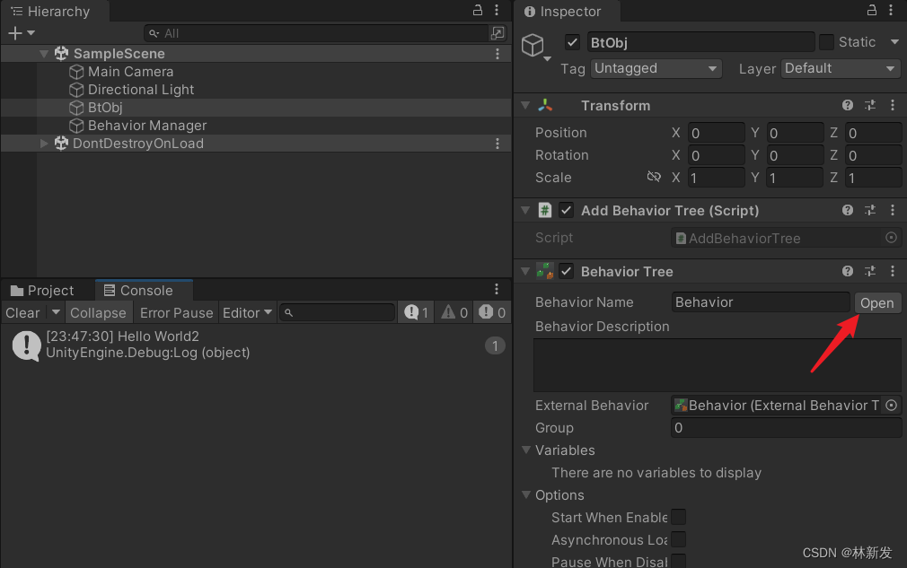This screenshot has width=907, height=568.
Task: Click the log entry collapse count badge
Action: [x=495, y=345]
